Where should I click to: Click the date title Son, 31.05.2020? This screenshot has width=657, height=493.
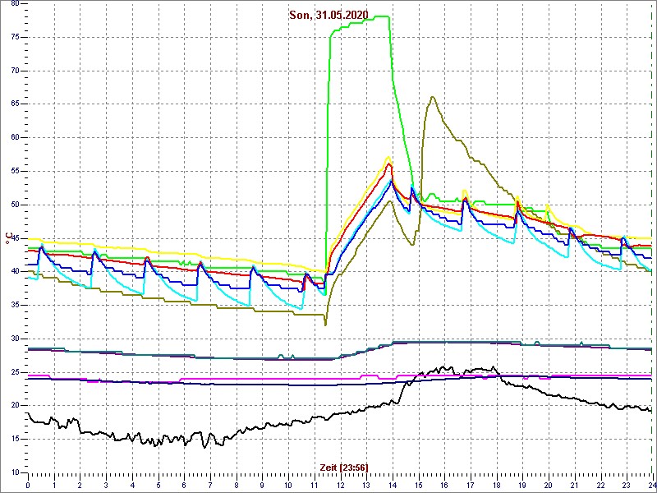328,16
